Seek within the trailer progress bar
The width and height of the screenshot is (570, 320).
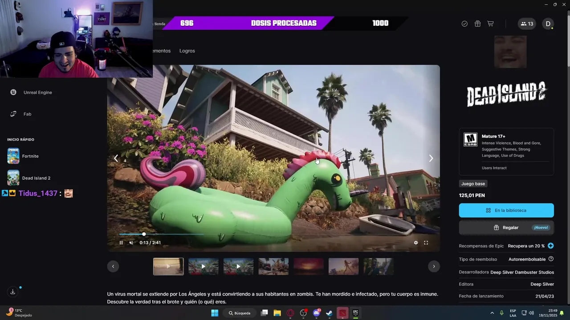[273, 234]
